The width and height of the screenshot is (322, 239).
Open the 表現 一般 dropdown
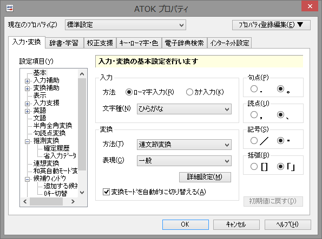184,161
